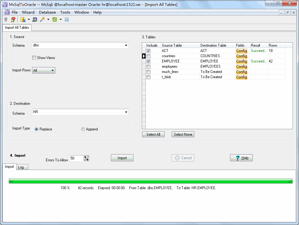Click the Source Table column header
This screenshot has width=299, height=225.
(180, 45)
